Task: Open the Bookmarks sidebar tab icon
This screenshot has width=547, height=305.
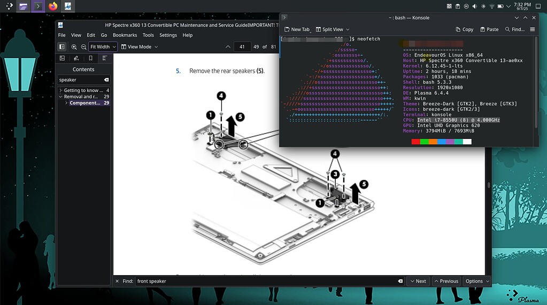Action: 90,58
